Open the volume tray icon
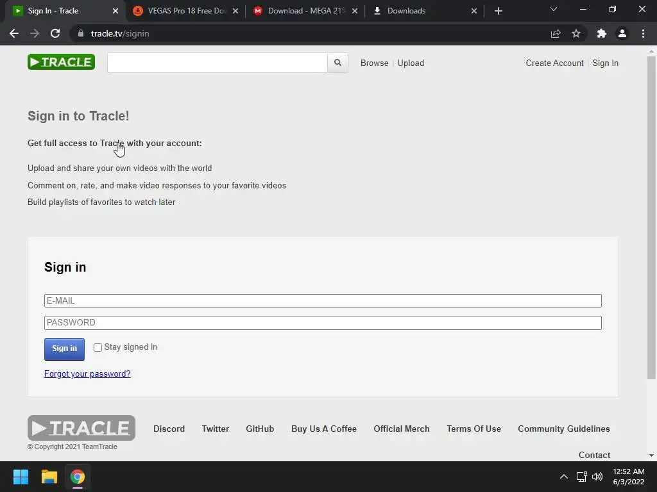The width and height of the screenshot is (657, 492). [597, 477]
